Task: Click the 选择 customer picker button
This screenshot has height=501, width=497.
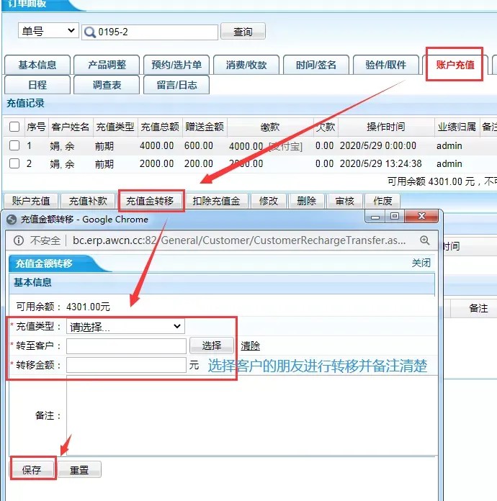Action: pos(212,346)
